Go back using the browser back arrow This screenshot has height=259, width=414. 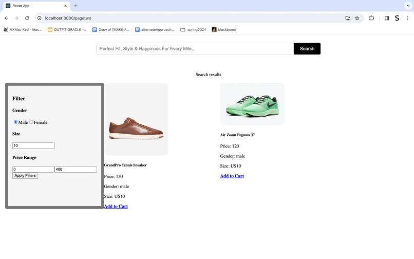6,18
